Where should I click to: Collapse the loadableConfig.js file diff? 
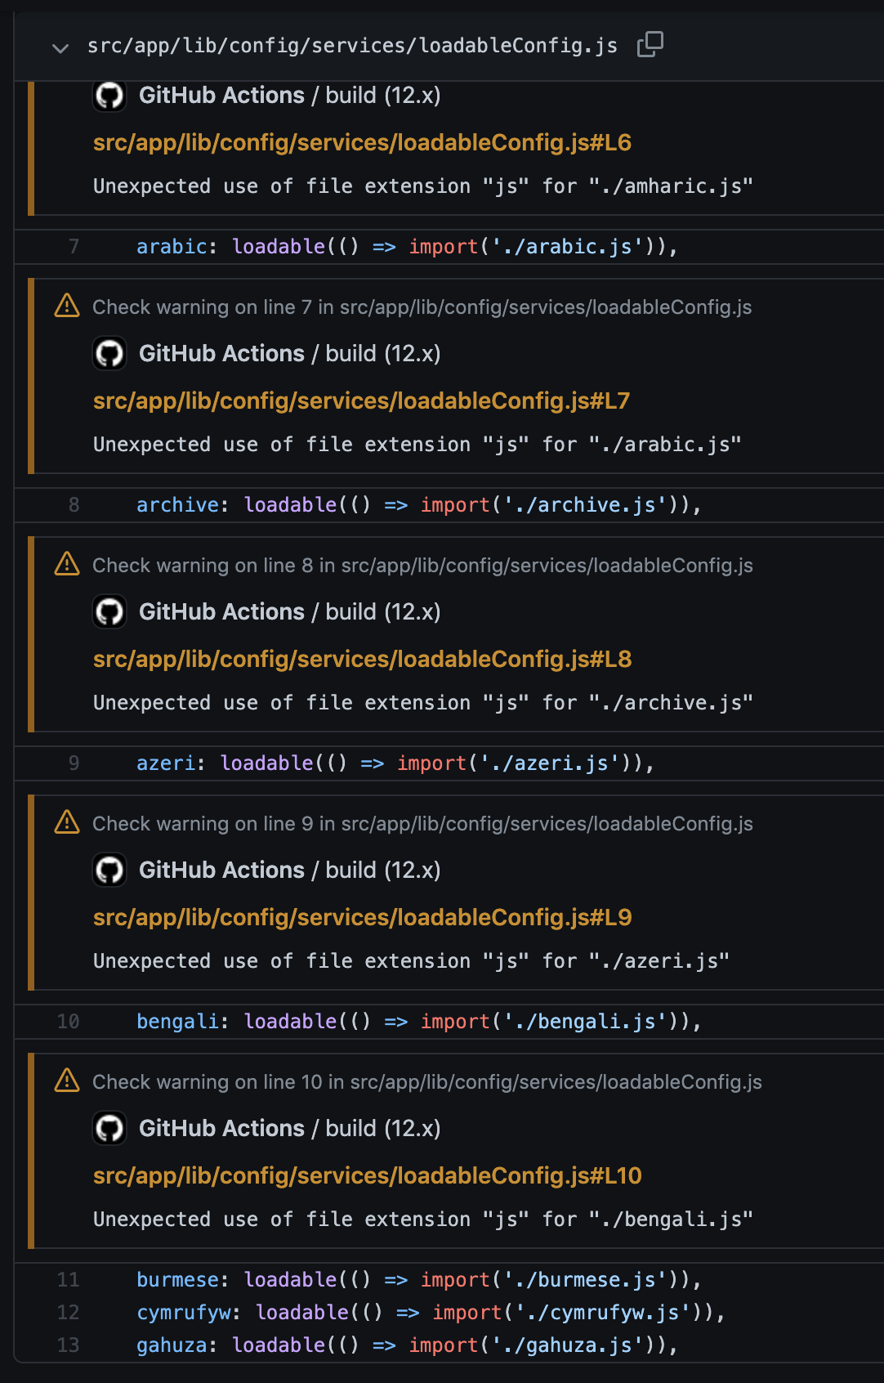click(60, 49)
